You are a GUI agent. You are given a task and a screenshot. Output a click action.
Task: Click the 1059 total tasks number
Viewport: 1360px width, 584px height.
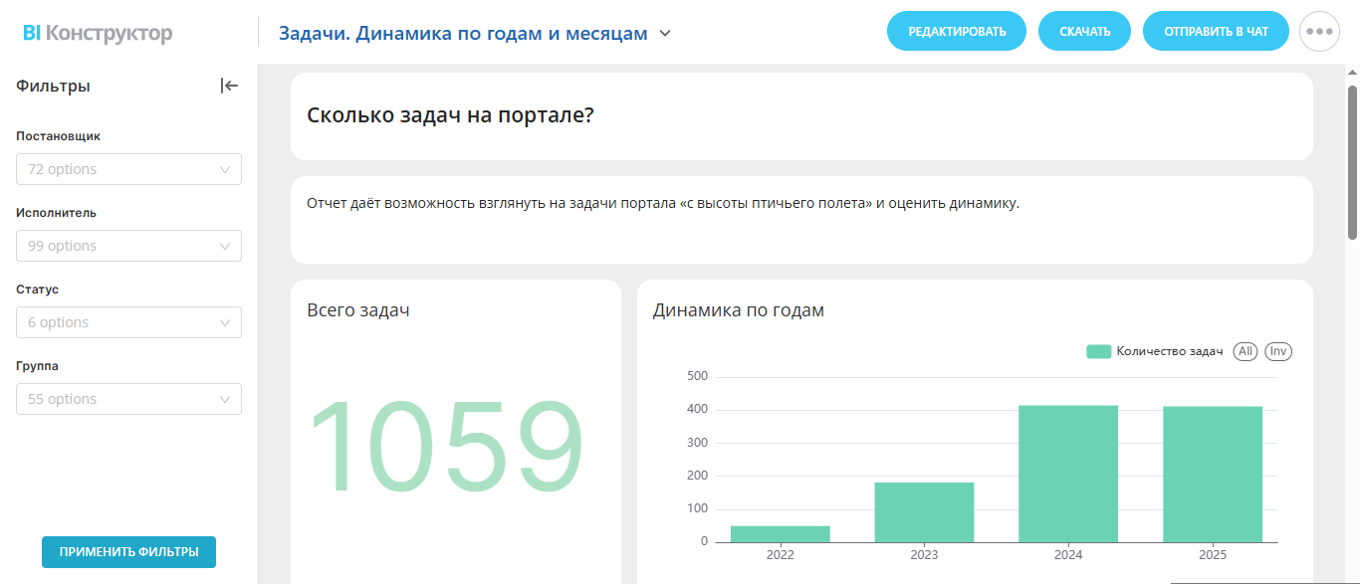[x=446, y=445]
